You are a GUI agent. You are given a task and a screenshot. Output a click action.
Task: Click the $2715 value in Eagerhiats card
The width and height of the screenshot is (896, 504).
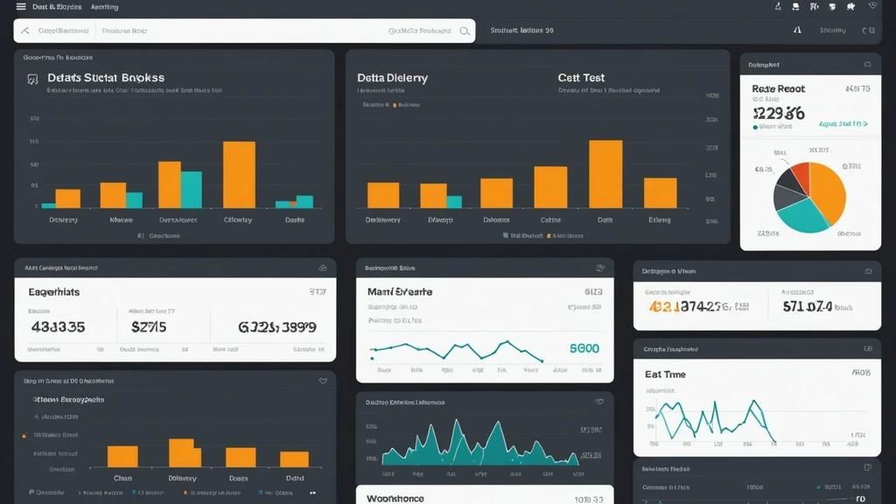click(149, 327)
